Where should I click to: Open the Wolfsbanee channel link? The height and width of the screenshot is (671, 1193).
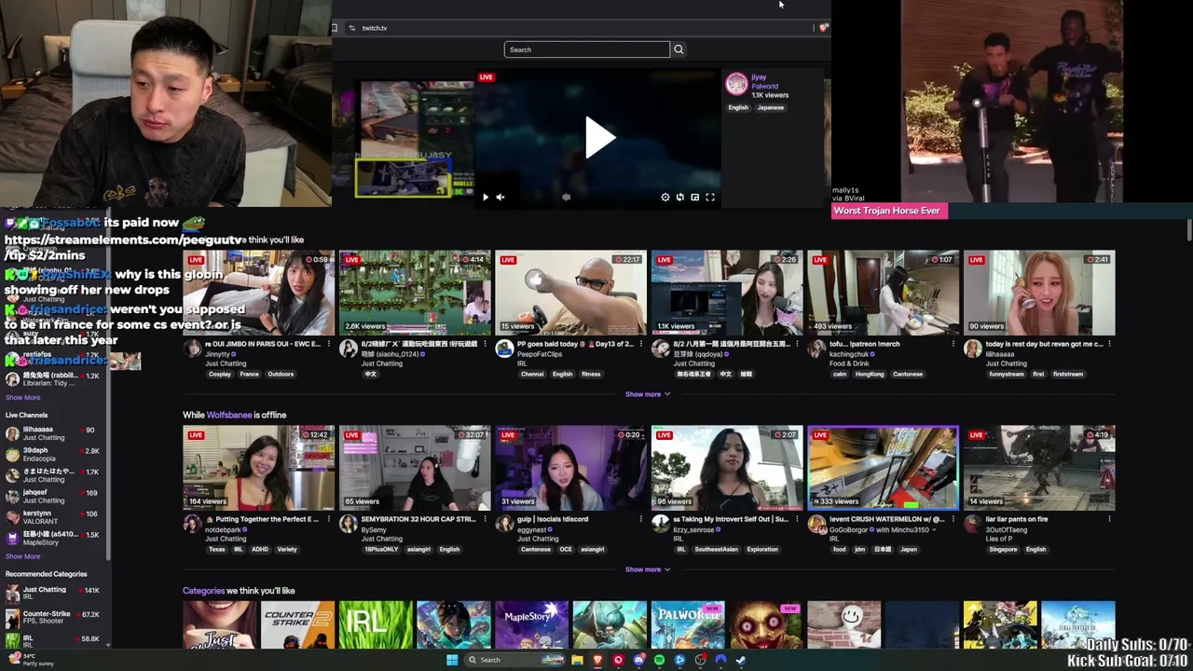click(229, 415)
